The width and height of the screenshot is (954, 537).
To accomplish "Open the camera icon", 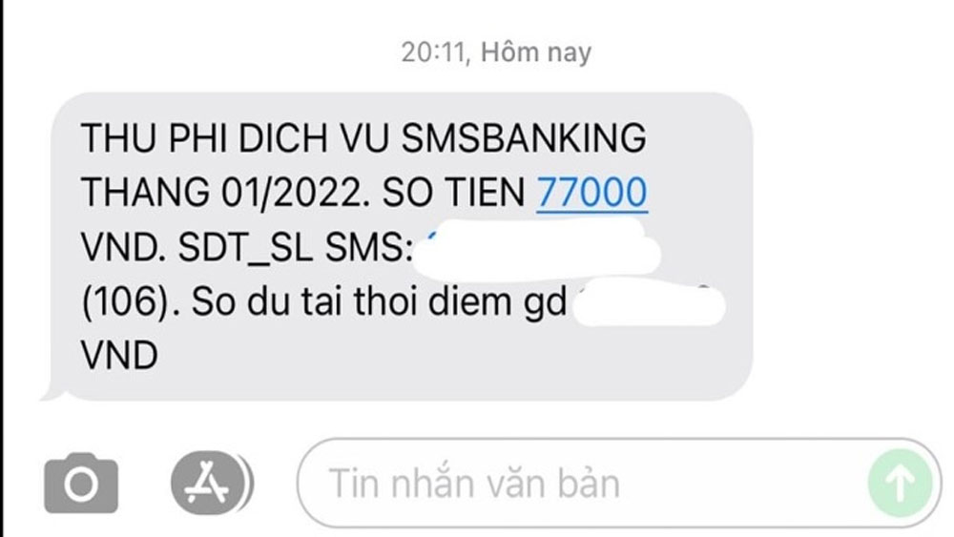I will pos(81,483).
